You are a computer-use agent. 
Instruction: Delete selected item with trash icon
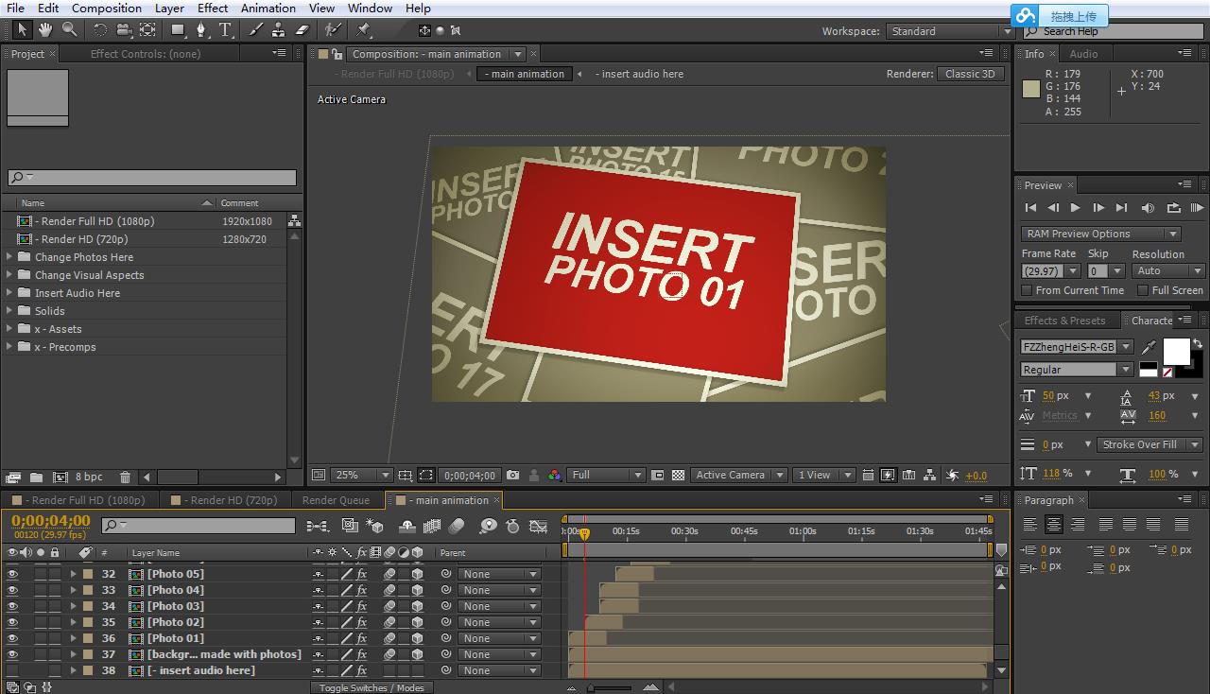coord(124,477)
